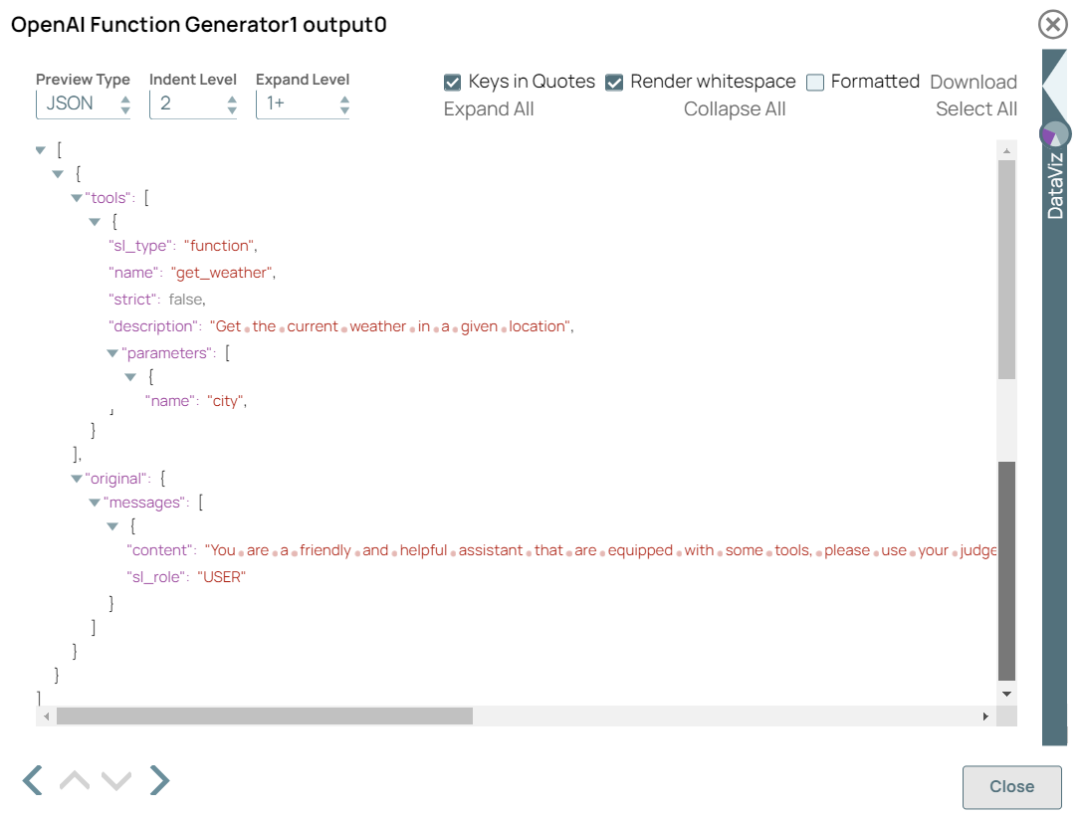This screenshot has width=1082, height=818.
Task: Click the previous output left arrow icon
Action: (33, 781)
